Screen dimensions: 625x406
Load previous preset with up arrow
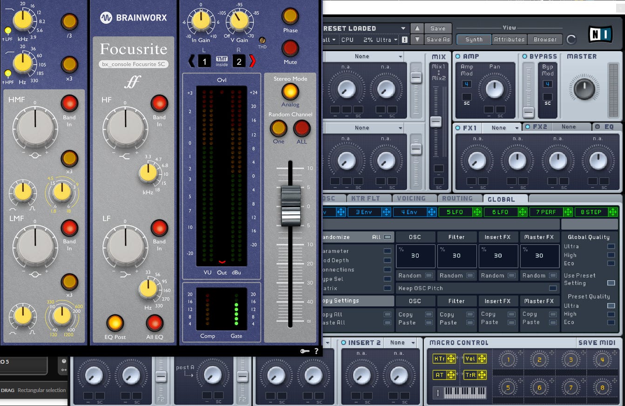(417, 28)
